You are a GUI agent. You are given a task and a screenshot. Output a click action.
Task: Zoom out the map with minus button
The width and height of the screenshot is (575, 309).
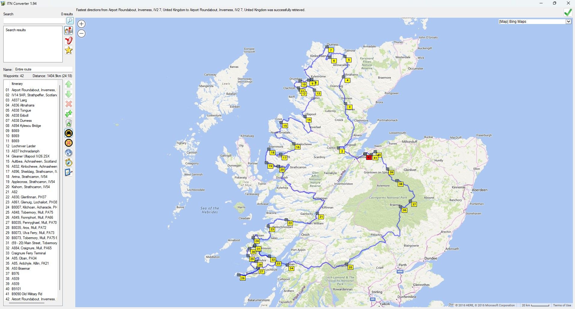[x=81, y=34]
